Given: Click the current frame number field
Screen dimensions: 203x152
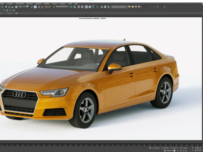Looking at the screenshot, I should click(x=198, y=151).
